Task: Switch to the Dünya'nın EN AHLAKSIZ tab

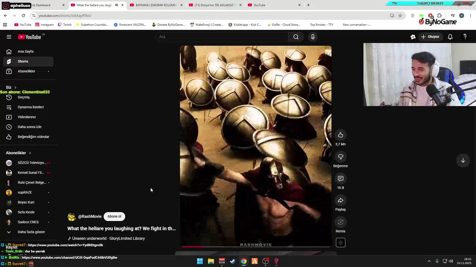Action: pyautogui.click(x=215, y=5)
